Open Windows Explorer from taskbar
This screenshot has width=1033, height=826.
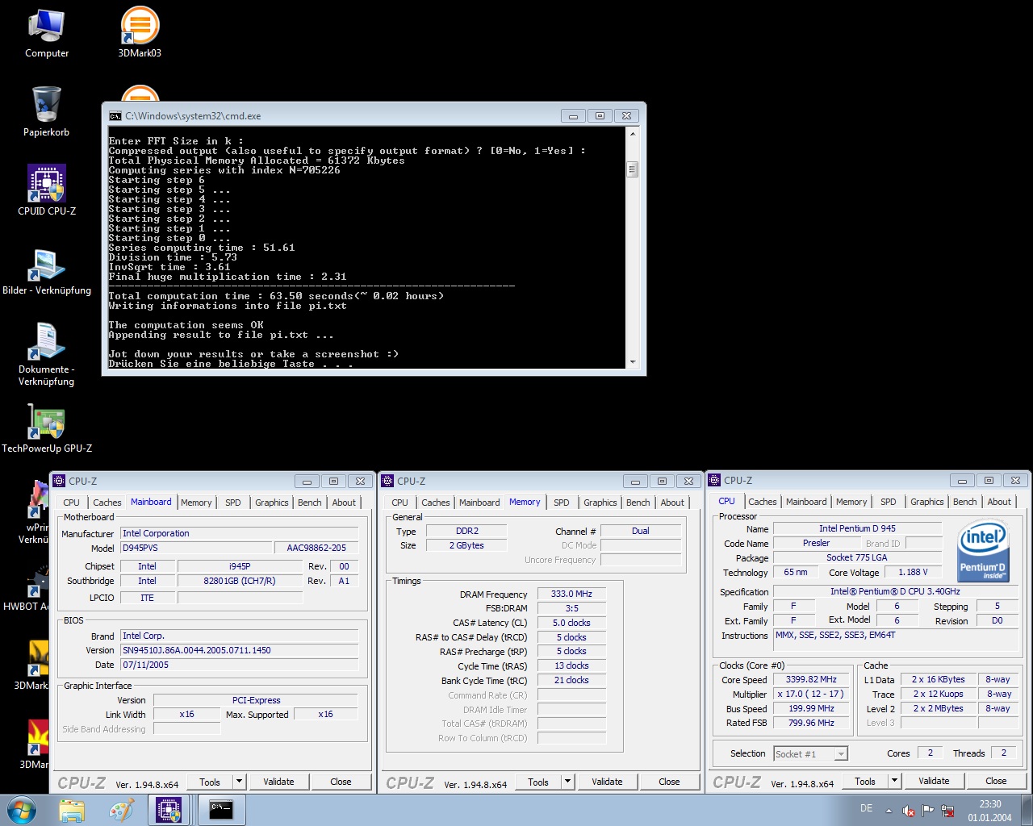point(71,810)
